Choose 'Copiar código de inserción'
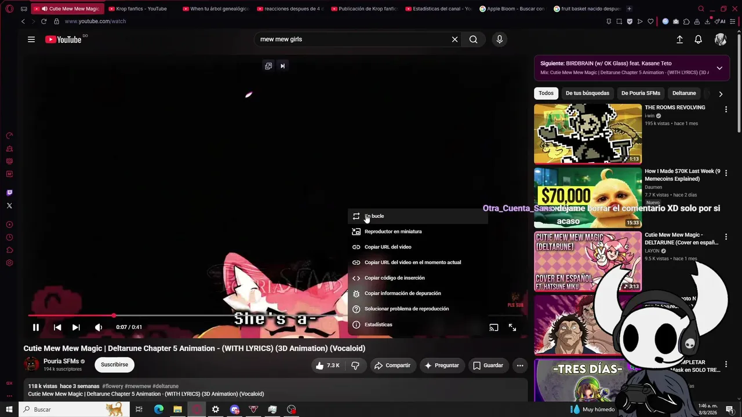The height and width of the screenshot is (417, 742). 417,278
